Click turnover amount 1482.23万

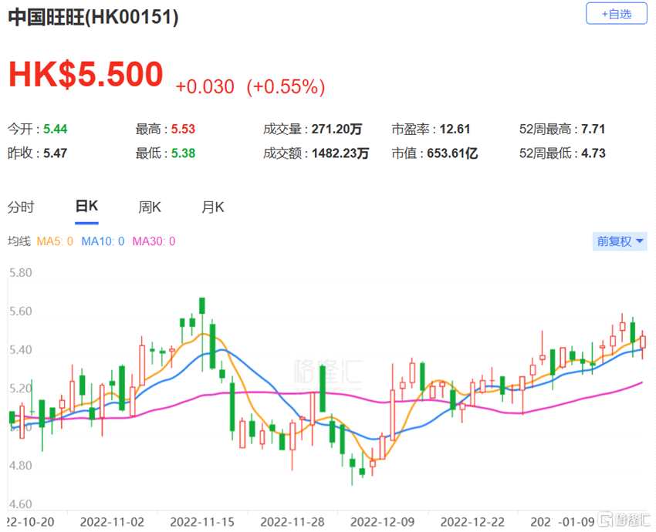point(340,153)
